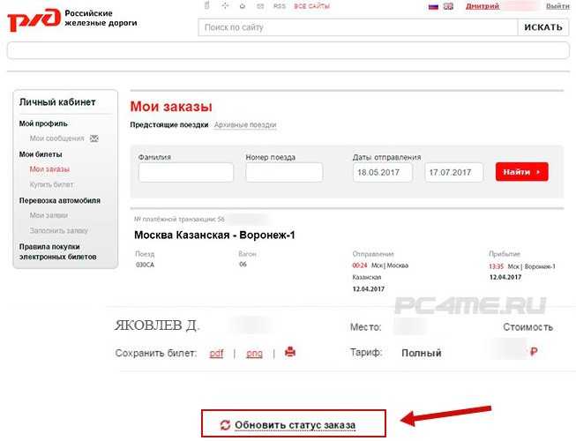Switch language with the English flag

(448, 6)
